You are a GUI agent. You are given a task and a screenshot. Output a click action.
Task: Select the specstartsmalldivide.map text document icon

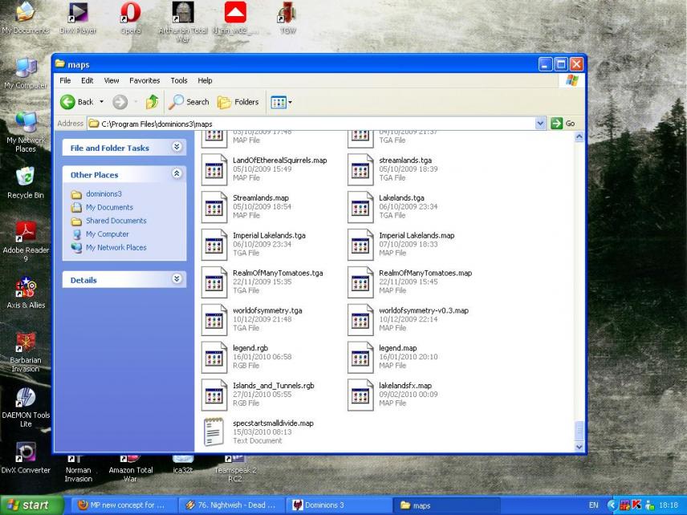(x=214, y=432)
